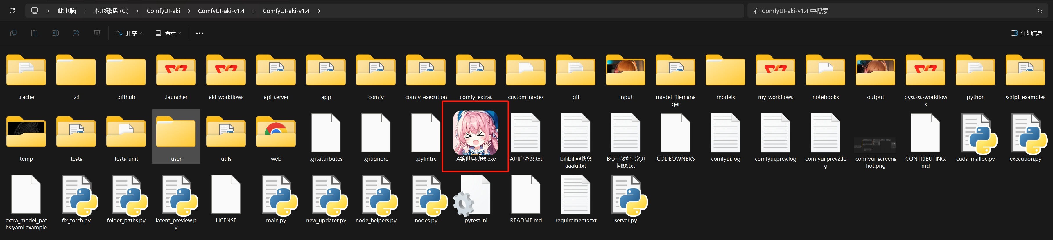The image size is (1053, 240).
Task: Click the delete trash icon in toolbar
Action: pos(97,33)
